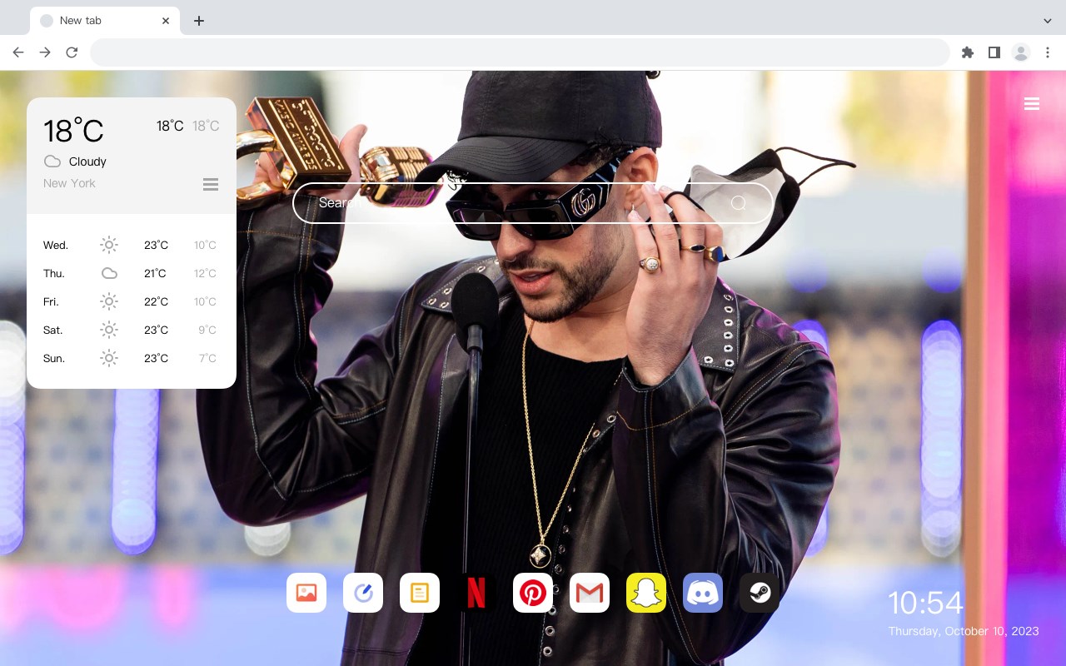Launch the Steam shortcut

pos(760,593)
